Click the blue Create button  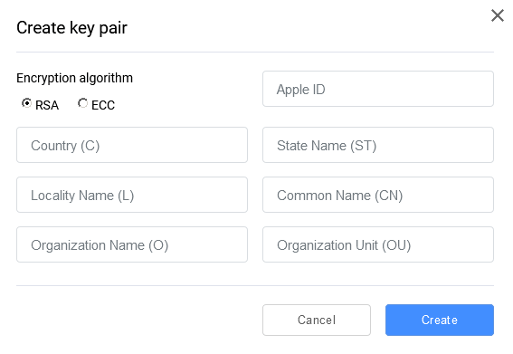coord(440,320)
